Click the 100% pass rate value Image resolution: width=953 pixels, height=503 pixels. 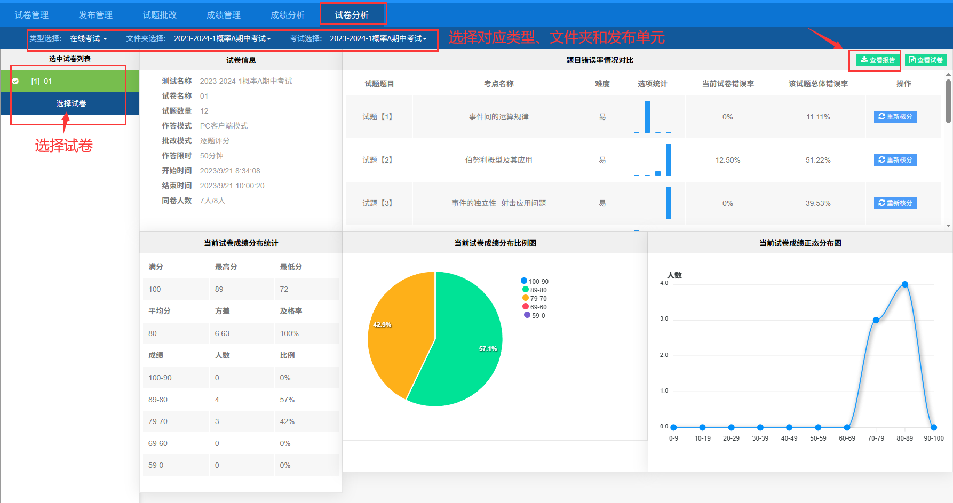(289, 333)
